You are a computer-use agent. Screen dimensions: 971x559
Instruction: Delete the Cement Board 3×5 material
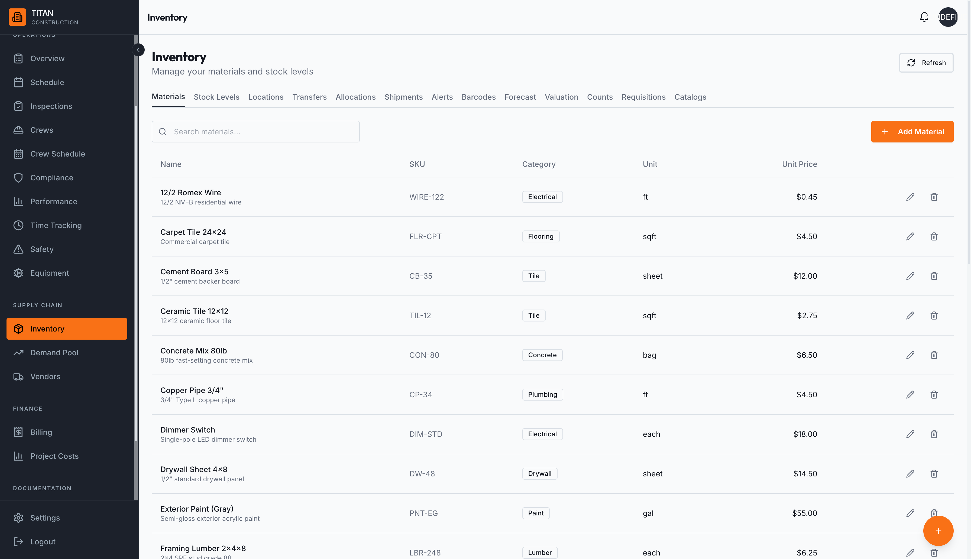[x=934, y=276]
